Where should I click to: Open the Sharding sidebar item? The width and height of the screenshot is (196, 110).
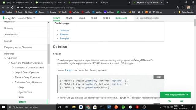tap(9, 28)
